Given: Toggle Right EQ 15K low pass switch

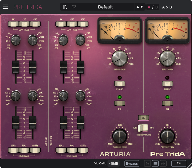Looking at the screenshot, I should (x=83, y=24).
